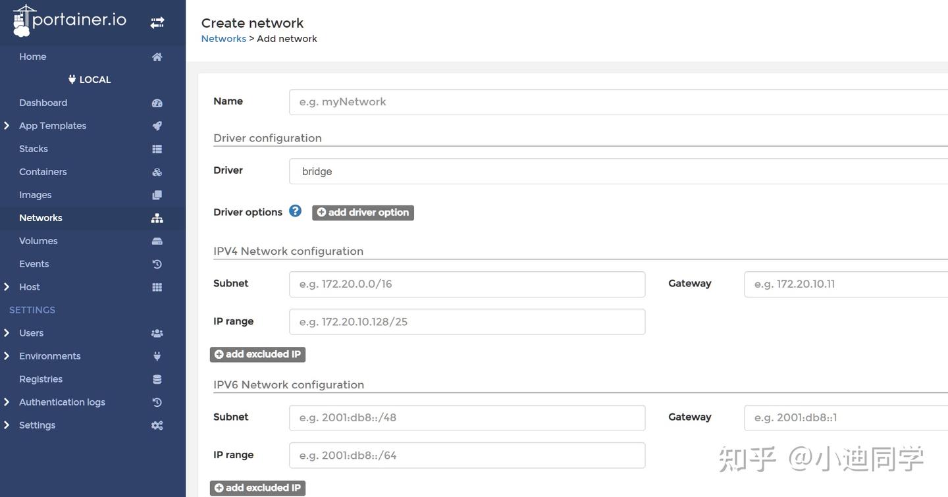Click the Portainer logo
This screenshot has height=497, width=948.
pyautogui.click(x=69, y=19)
